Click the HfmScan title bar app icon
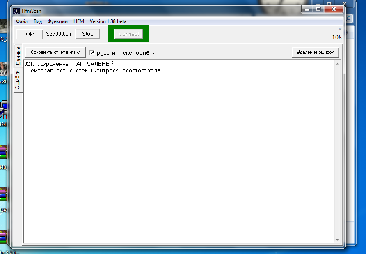Viewport: 366px width, 254px height. pos(16,11)
